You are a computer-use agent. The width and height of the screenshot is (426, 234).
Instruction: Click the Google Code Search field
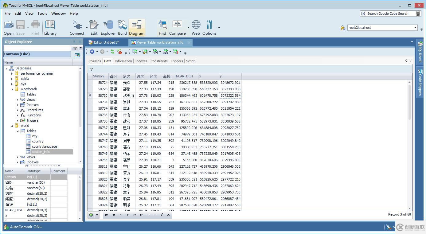coord(387,14)
